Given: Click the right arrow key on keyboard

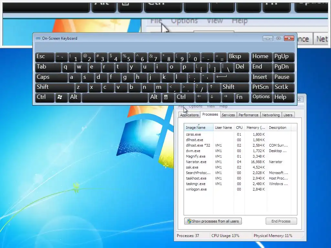Looking at the screenshot, I should coord(228,98).
